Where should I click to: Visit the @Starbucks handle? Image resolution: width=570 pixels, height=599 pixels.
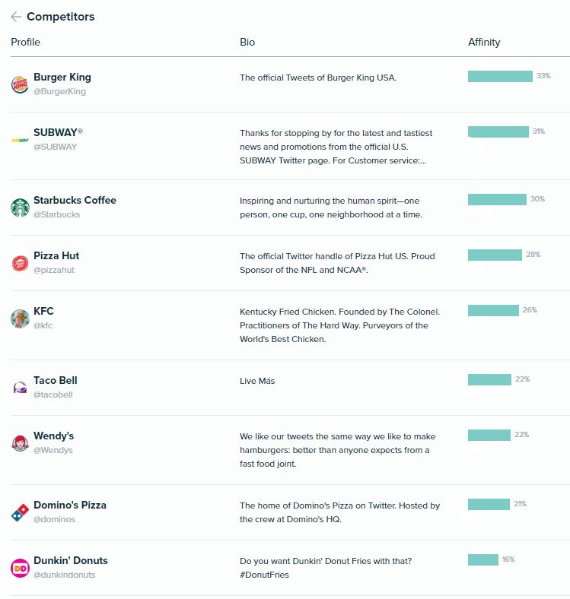(x=56, y=214)
